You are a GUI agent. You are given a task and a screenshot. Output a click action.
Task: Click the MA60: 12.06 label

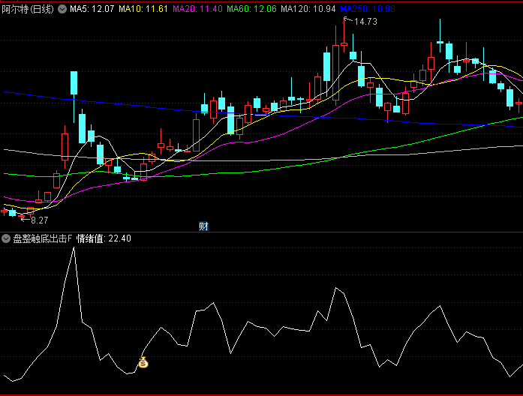[x=251, y=9]
